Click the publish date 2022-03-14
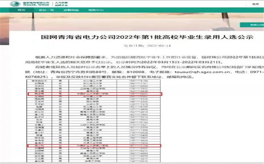264x164 pixels. pos(159,46)
